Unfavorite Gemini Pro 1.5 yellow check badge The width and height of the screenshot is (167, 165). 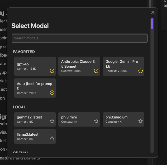140,71
